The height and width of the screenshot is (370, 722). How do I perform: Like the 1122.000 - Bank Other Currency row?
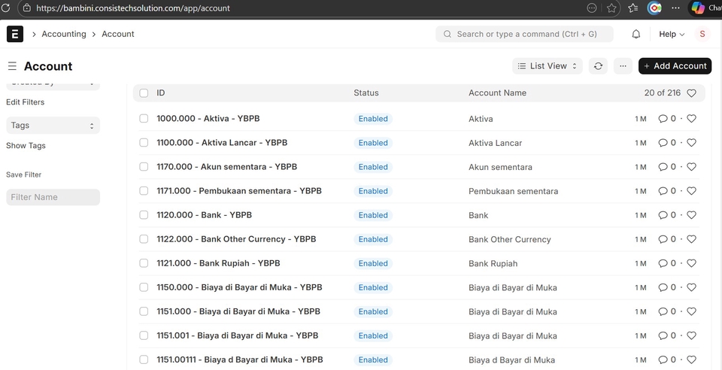[691, 239]
